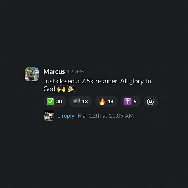Click the replier's avatar thumbnail
This screenshot has height=188, width=188.
point(49,115)
